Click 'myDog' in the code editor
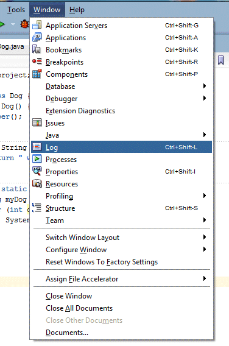Viewport: 229px width, 346px height. pos(16,199)
